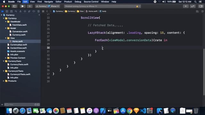
Task: Collapse the Model folder
Action: [6, 28]
